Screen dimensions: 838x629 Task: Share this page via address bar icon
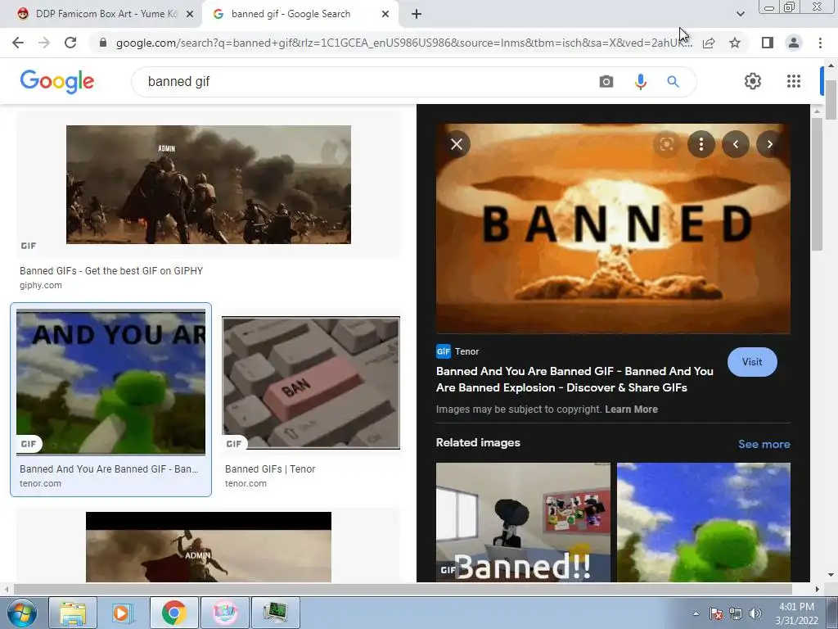(x=709, y=43)
